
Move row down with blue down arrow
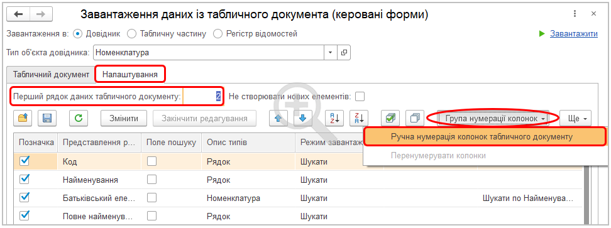303,118
